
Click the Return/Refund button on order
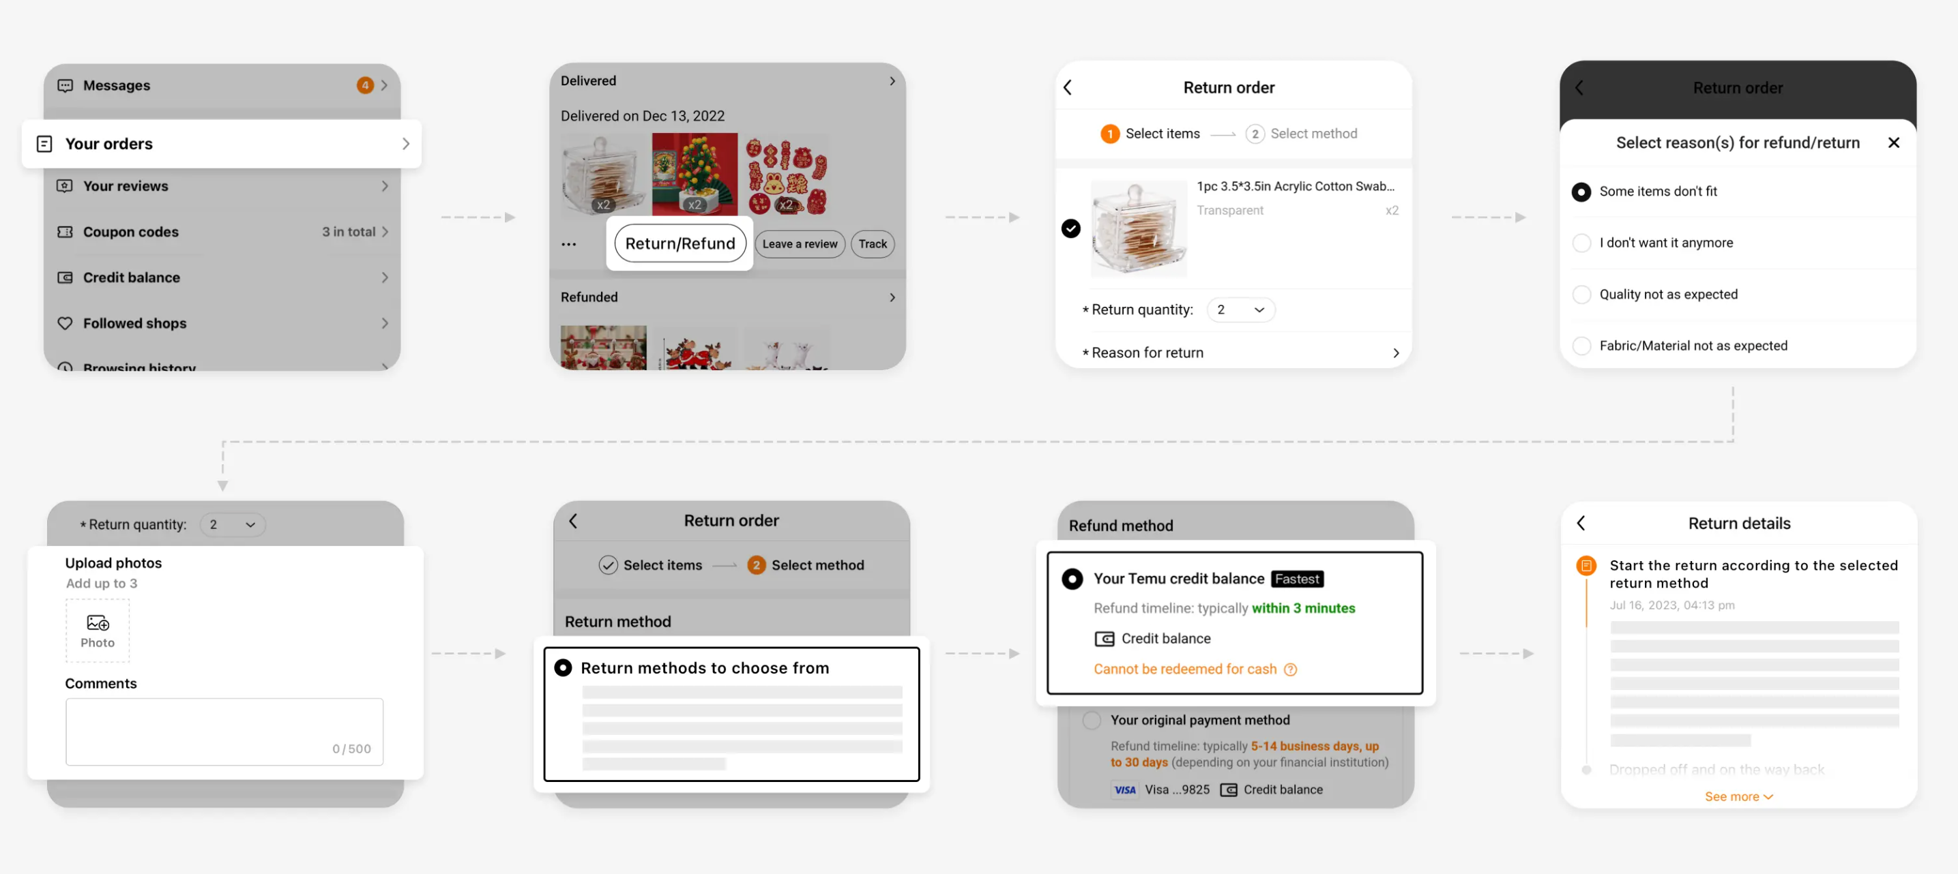coord(681,243)
